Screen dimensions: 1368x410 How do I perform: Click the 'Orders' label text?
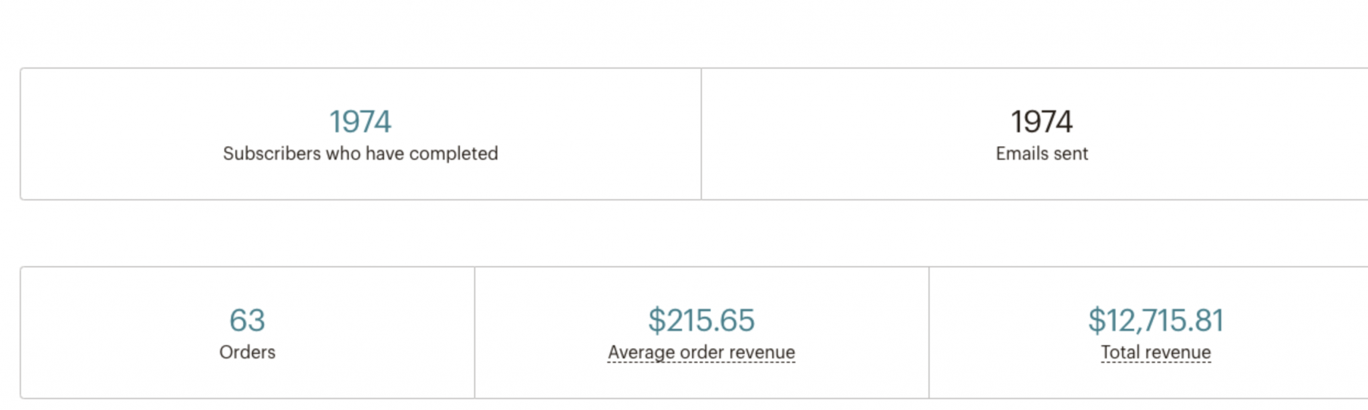tap(247, 352)
